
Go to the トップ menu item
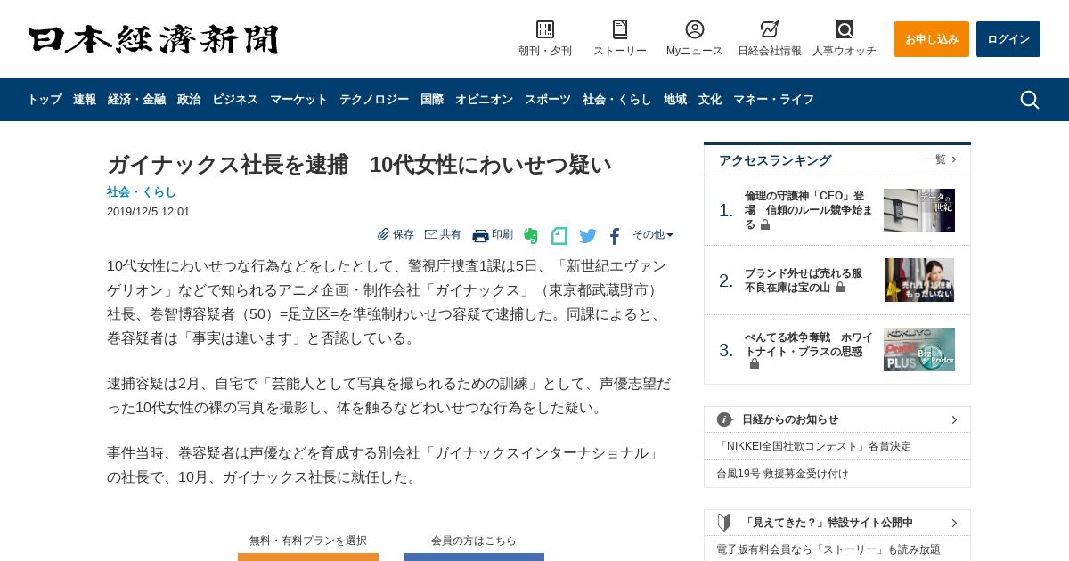[x=45, y=100]
